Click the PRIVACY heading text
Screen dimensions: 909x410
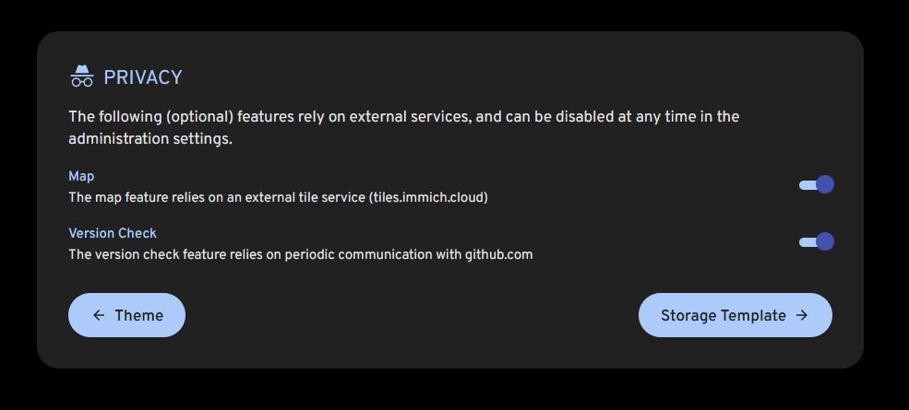(143, 77)
